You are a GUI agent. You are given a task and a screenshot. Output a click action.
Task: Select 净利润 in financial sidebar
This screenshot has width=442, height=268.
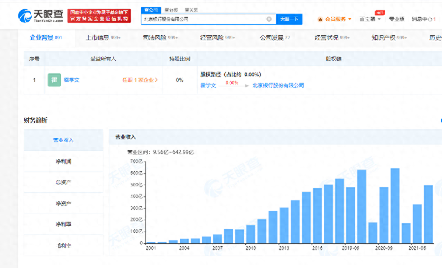point(64,161)
